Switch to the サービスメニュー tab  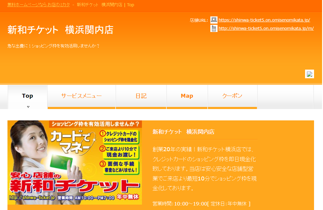81,95
